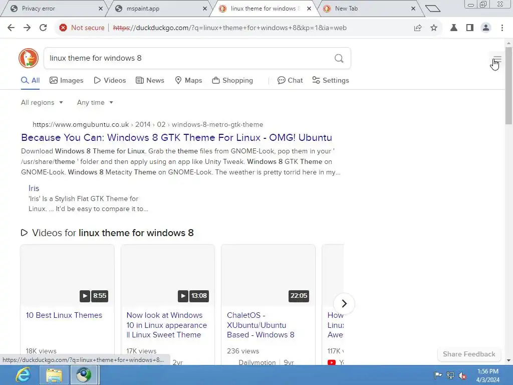Viewport: 513px width, 385px height.
Task: Select the All results tab
Action: tap(31, 81)
